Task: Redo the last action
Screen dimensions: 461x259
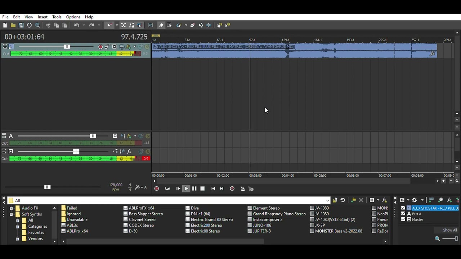Action: pos(92,25)
